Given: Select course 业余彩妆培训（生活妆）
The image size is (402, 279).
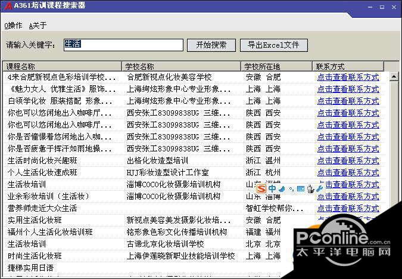Looking at the screenshot, I should [x=49, y=197].
